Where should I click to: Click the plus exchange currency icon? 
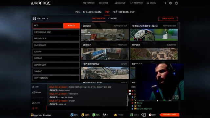click(143, 115)
